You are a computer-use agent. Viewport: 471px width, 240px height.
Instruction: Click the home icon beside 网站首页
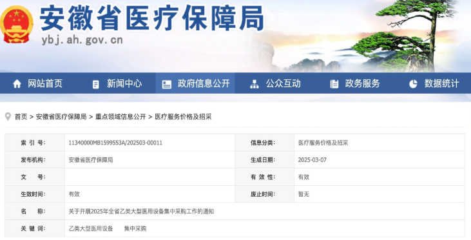pos(17,84)
